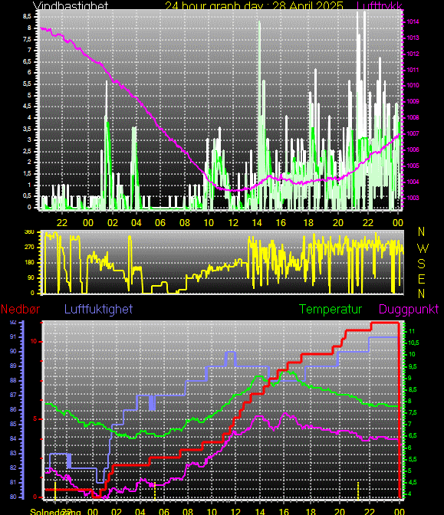The height and width of the screenshot is (515, 444).
Task: Click the magenta Duggpunkt legend label
Action: point(409,310)
